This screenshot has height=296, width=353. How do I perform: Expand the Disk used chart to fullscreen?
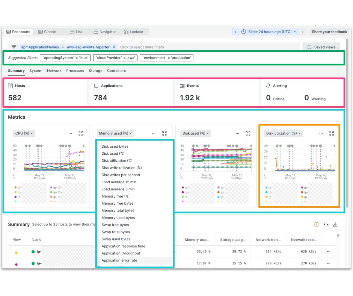[248, 133]
